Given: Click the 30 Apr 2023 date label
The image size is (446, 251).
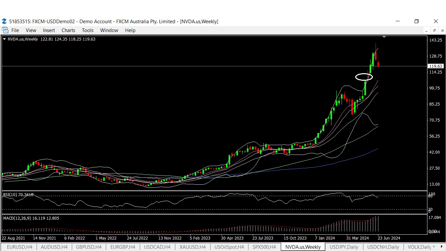Looking at the screenshot, I should click(232, 238).
